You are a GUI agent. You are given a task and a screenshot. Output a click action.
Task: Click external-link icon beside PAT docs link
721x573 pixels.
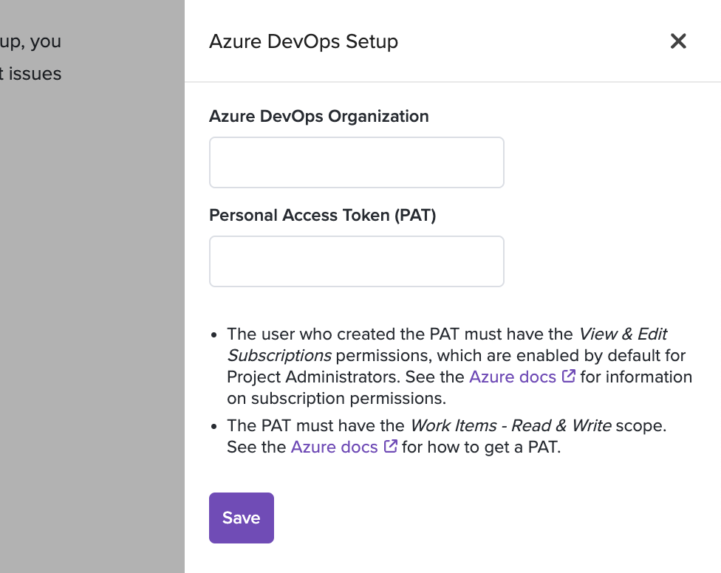(390, 446)
